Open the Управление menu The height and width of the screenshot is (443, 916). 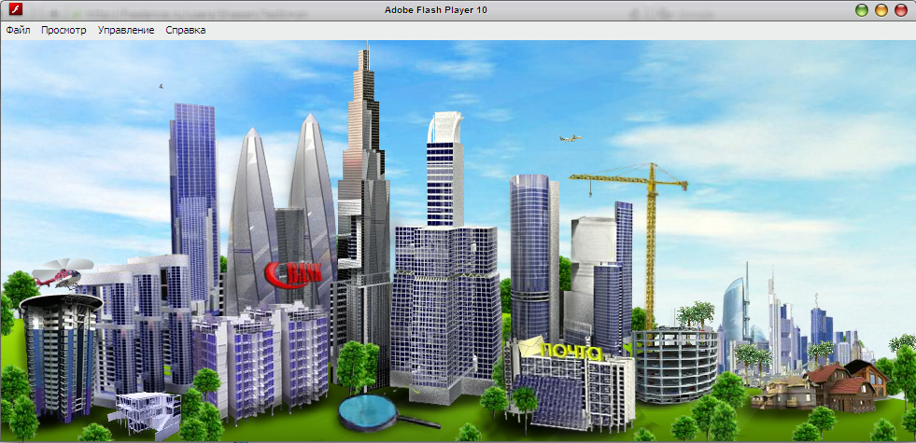coord(126,31)
